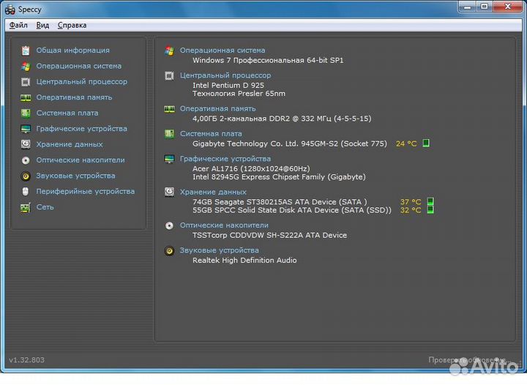
Task: Maximize the Speccy window
Action: 485,7
